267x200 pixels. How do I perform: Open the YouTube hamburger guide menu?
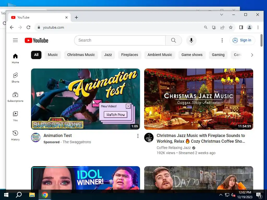click(x=15, y=40)
